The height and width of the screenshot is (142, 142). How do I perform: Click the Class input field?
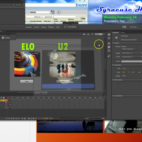(131, 61)
